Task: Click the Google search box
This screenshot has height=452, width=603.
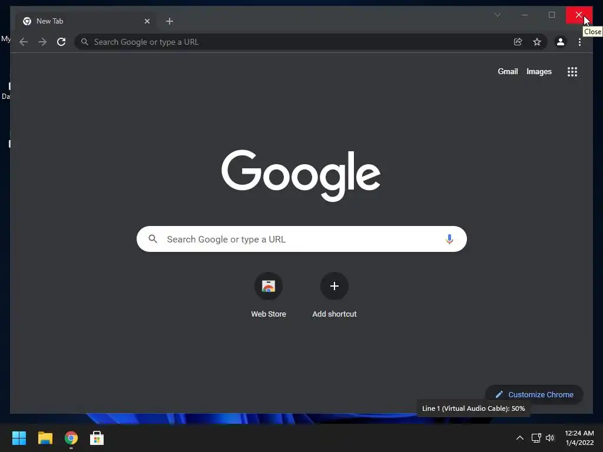Action: pos(301,239)
